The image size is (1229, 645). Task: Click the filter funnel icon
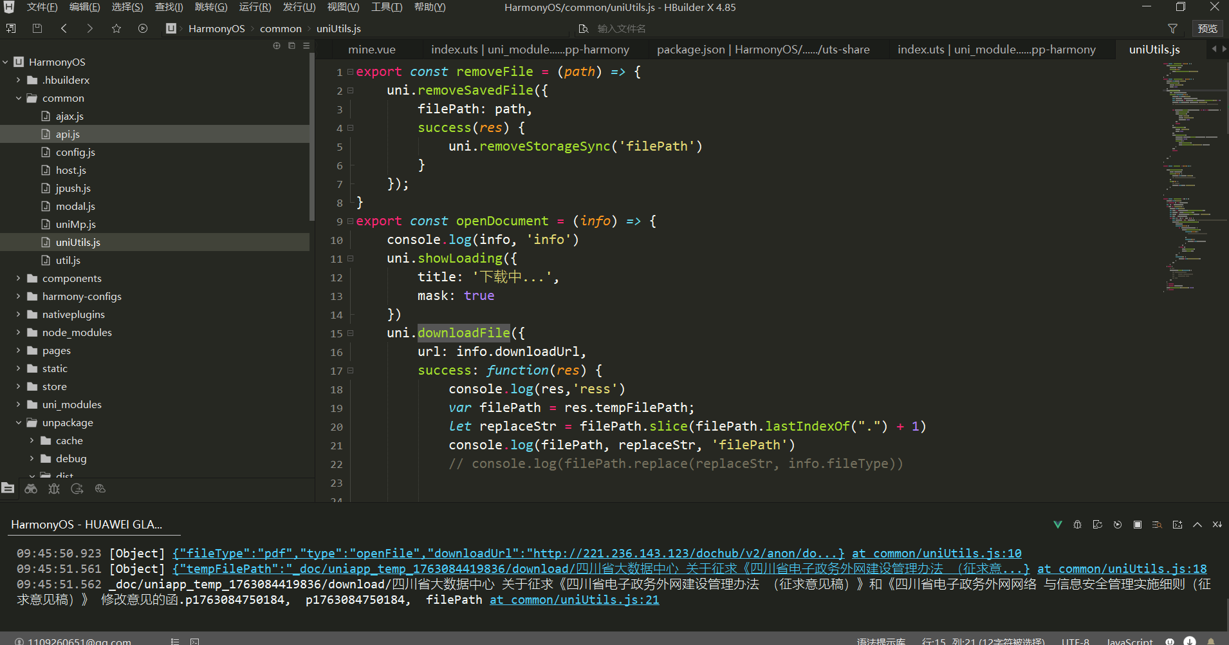(x=1172, y=28)
